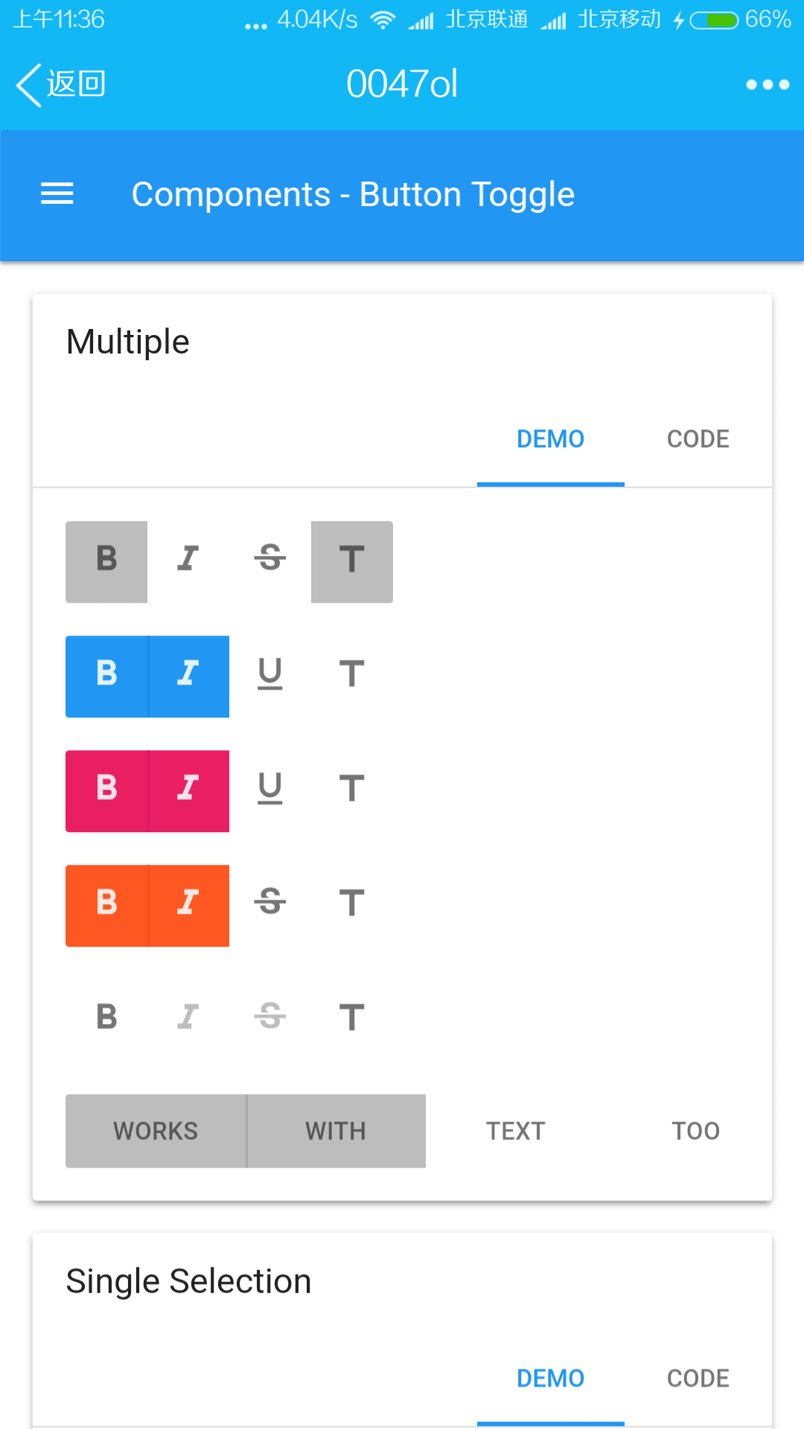The image size is (804, 1429).
Task: Select the T icon in the blue row
Action: (351, 674)
